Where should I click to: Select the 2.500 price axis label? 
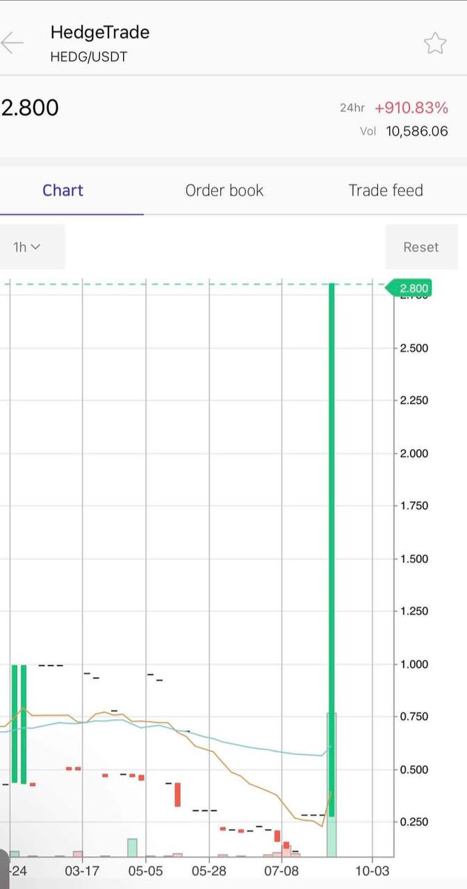pos(414,348)
